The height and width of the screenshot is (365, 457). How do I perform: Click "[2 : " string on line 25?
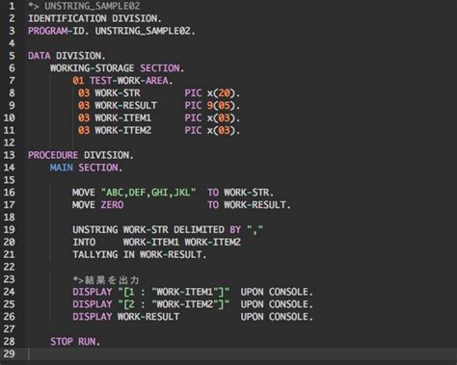coord(137,304)
